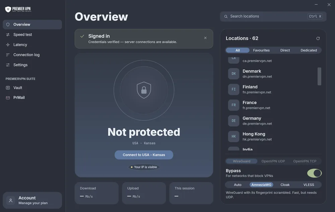Toggle the Bypass switch off
The image size is (335, 212).
(x=315, y=173)
